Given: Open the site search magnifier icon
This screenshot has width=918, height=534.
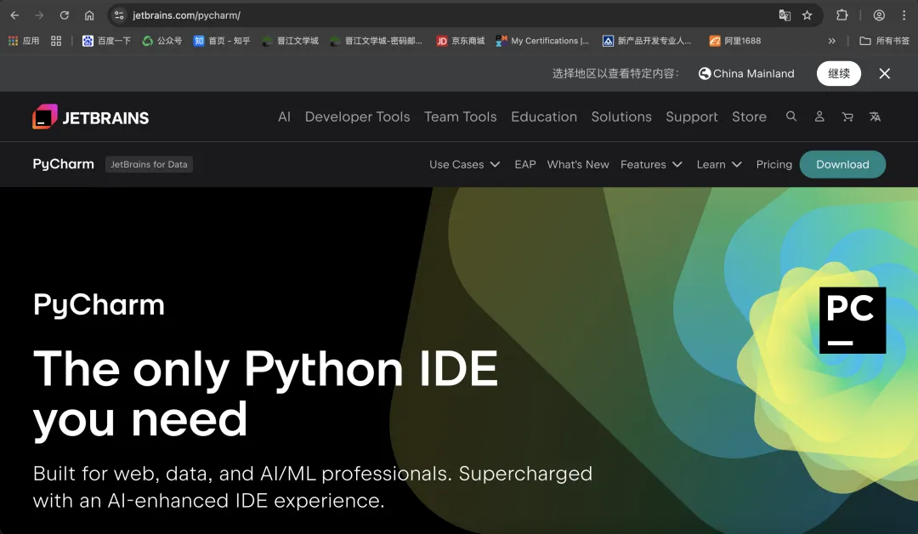Looking at the screenshot, I should click(x=791, y=116).
